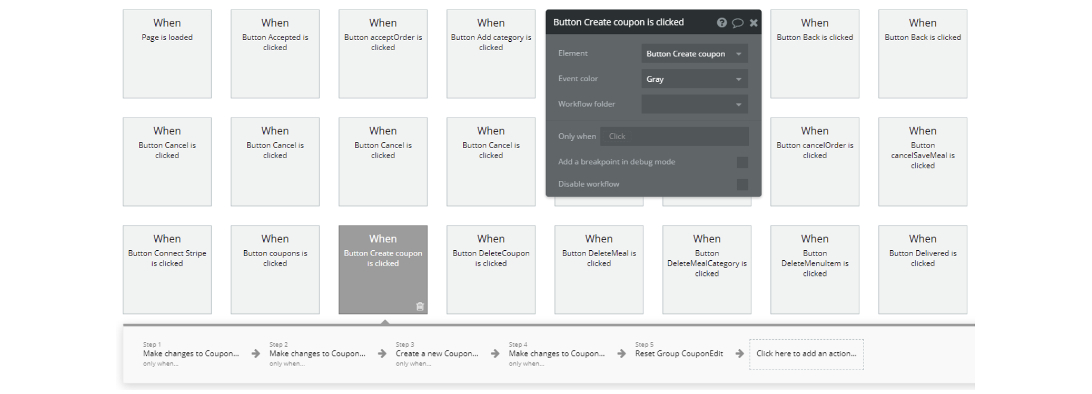Screen dimensions: 1092x394
Task: Open Step 1 Make changes to Coupon
Action: click(191, 354)
